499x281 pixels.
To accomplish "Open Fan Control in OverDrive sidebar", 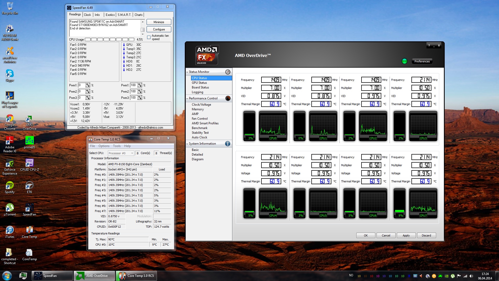I will (200, 119).
